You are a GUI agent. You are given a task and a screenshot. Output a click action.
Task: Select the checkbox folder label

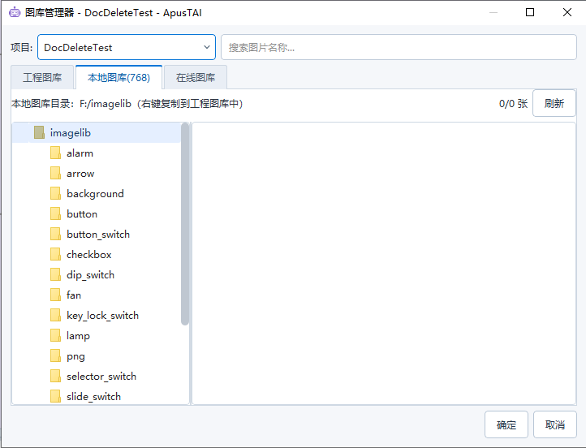[x=89, y=255]
